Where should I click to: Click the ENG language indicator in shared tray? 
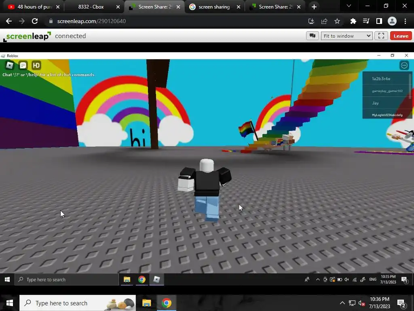[x=373, y=279]
